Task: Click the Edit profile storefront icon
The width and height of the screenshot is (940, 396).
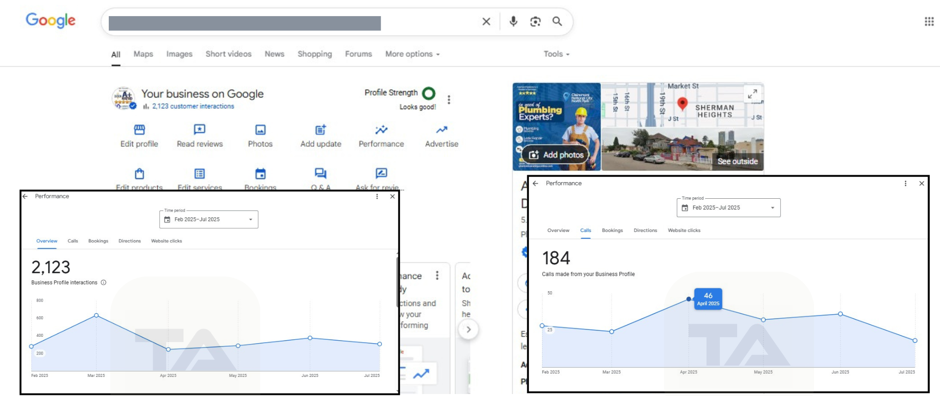Action: pos(139,130)
